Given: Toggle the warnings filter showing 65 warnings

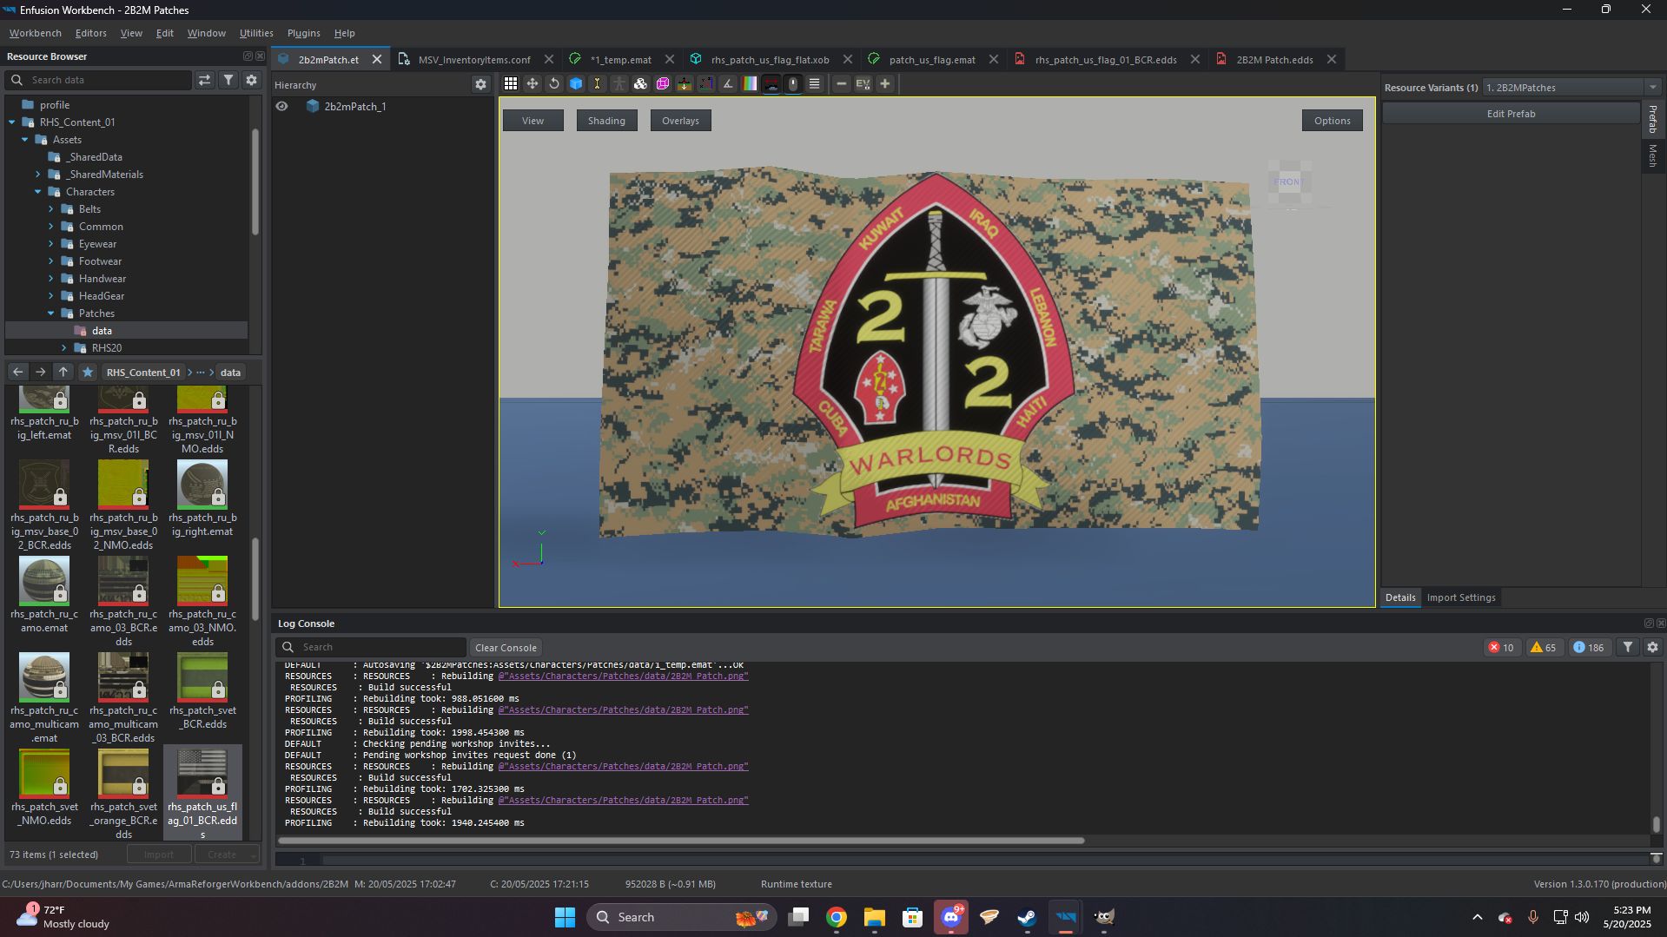Looking at the screenshot, I should [x=1543, y=647].
